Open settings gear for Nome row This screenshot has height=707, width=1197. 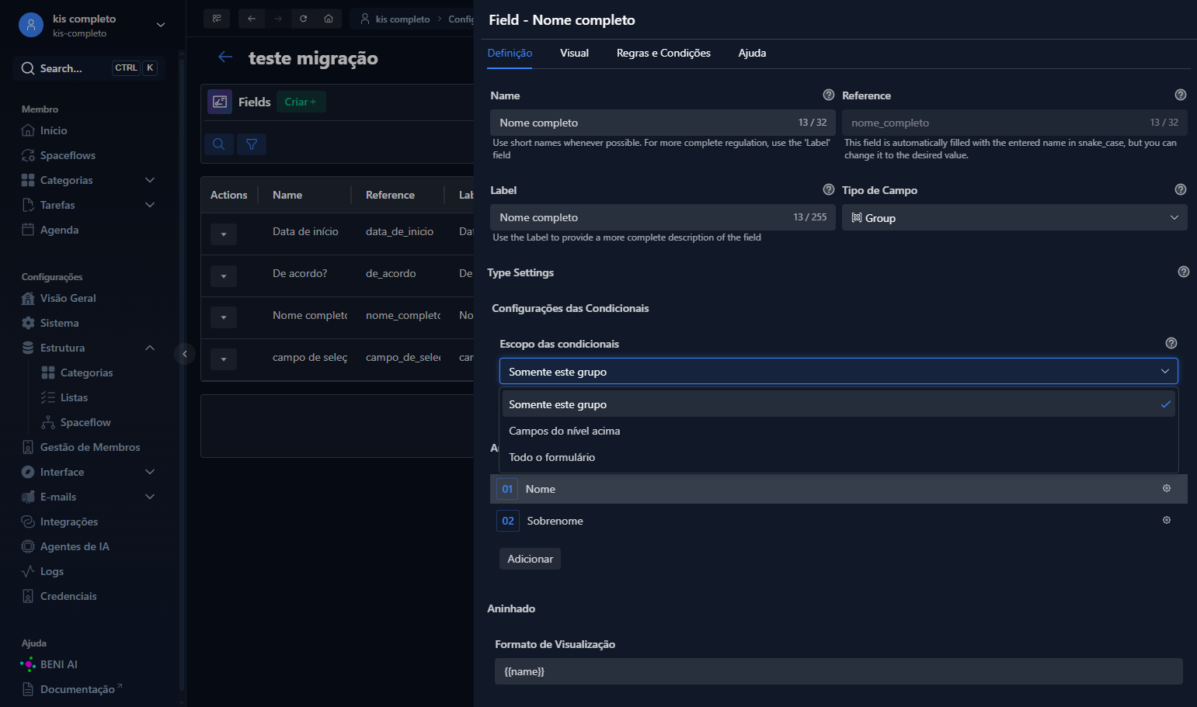(x=1166, y=489)
